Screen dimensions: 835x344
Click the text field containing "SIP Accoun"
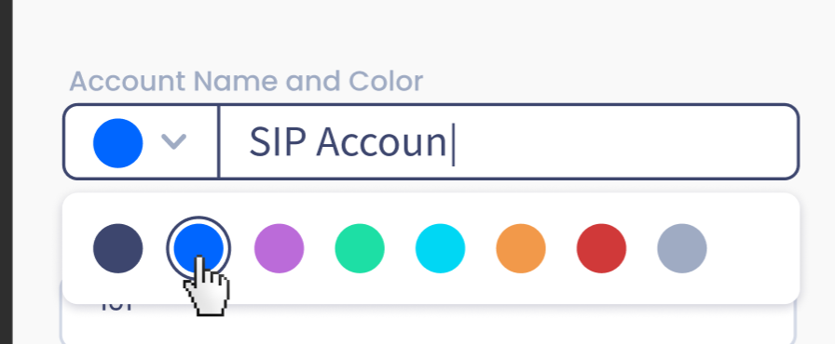point(509,141)
